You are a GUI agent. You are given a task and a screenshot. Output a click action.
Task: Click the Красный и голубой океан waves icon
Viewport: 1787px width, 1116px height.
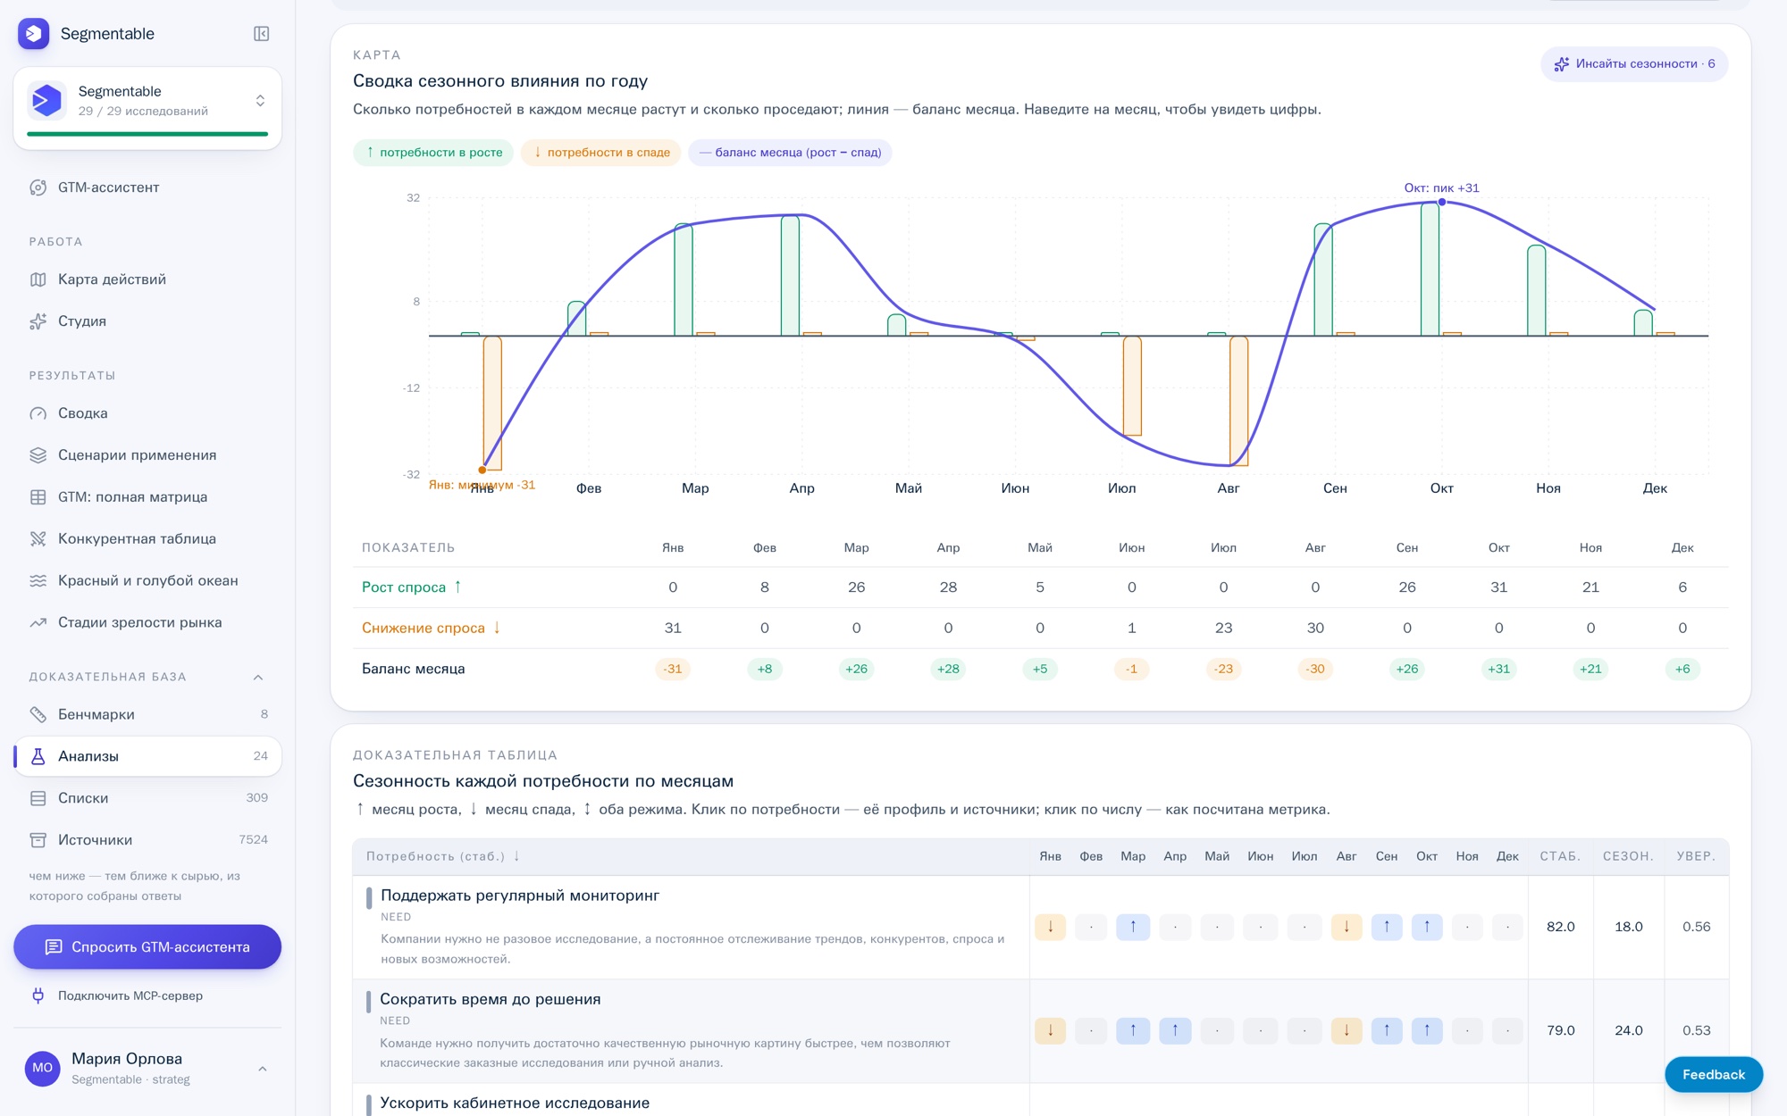point(38,581)
